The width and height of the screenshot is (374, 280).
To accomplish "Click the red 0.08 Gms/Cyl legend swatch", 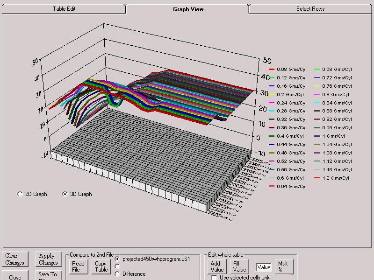I will (x=272, y=70).
